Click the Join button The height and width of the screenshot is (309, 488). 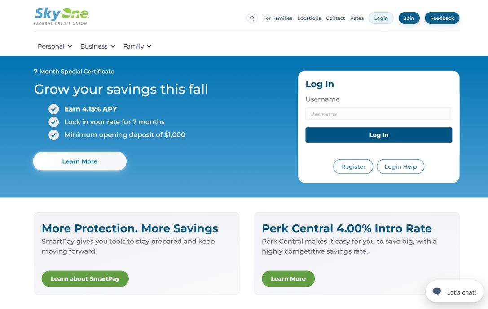[409, 18]
